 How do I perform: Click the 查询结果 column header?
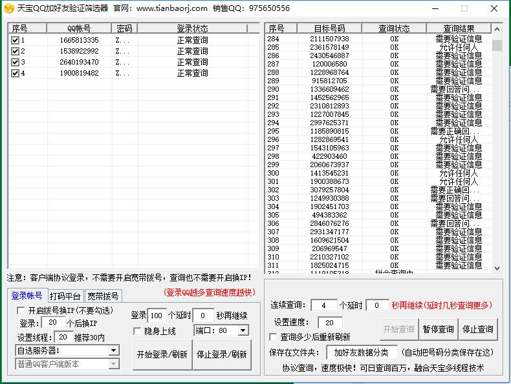click(459, 28)
